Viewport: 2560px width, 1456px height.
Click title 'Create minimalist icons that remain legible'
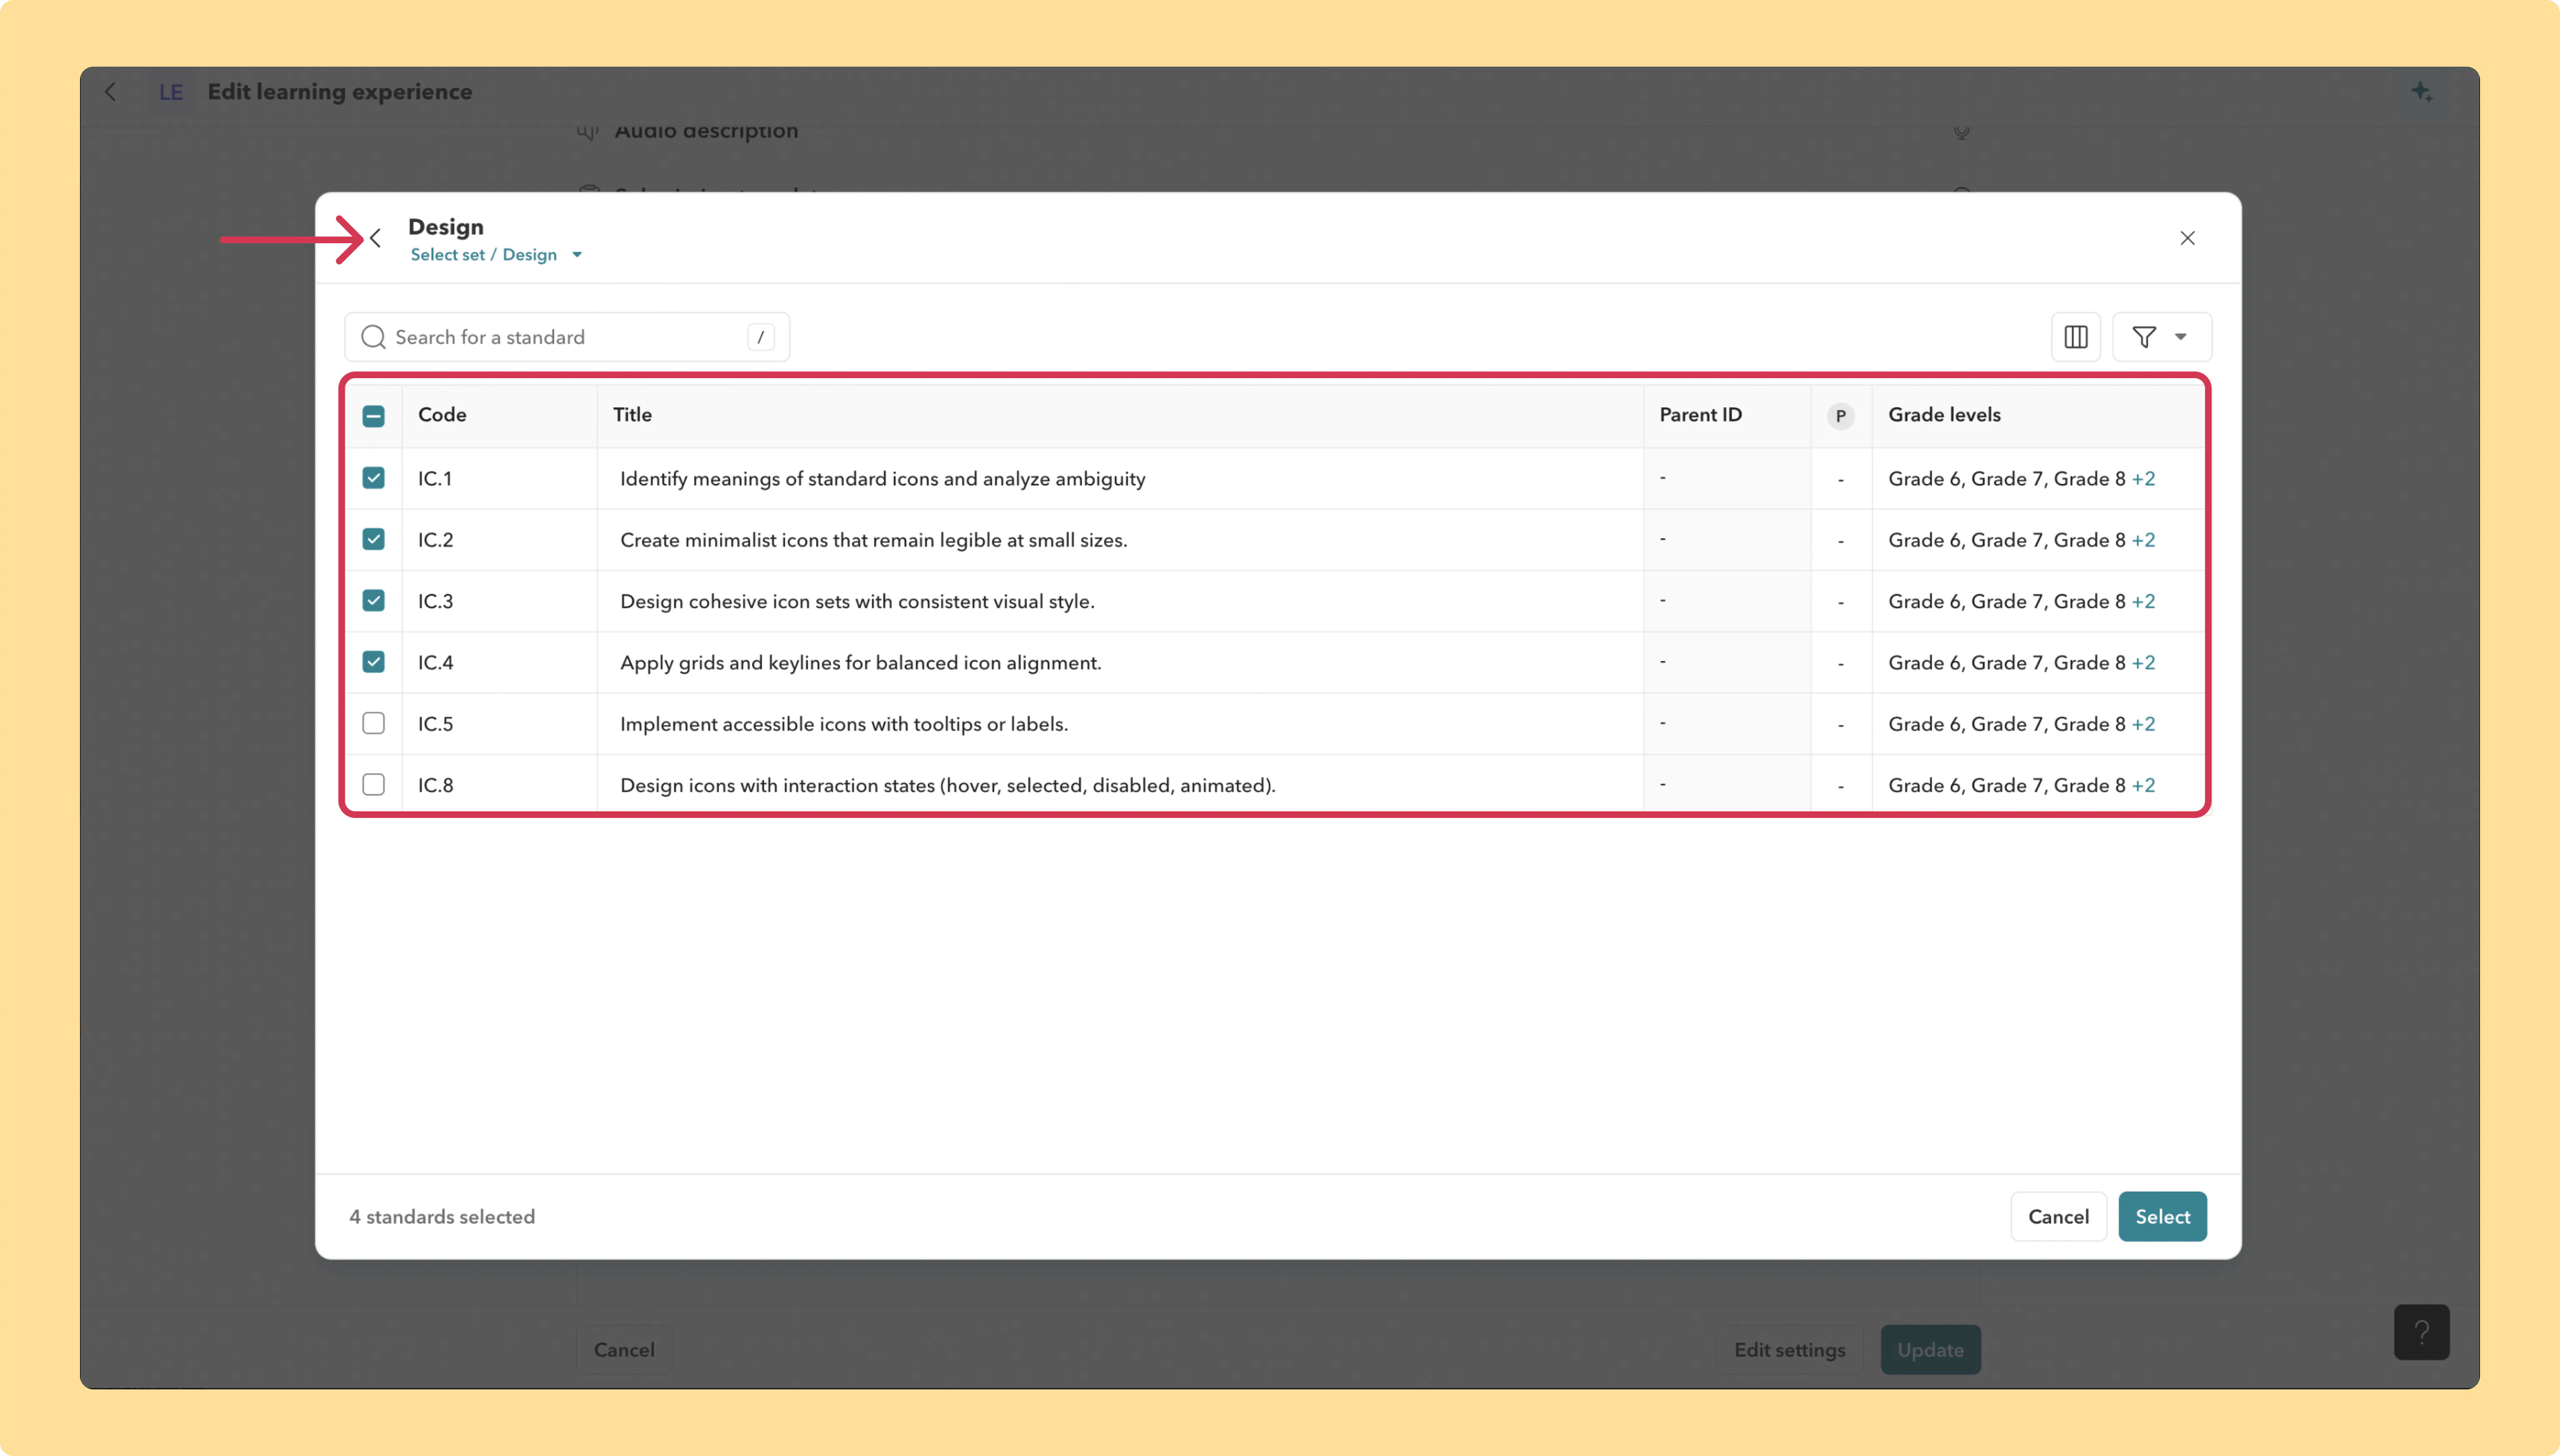(873, 540)
